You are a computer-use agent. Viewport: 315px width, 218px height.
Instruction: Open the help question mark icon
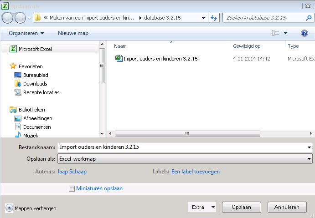coord(305,33)
